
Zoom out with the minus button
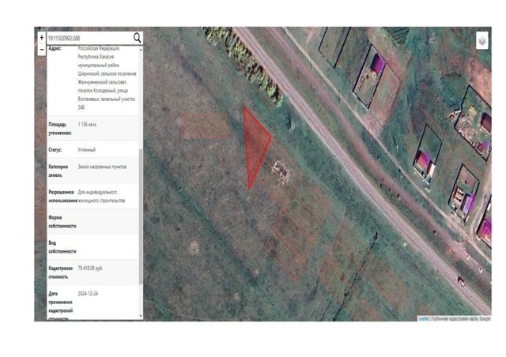42,50
